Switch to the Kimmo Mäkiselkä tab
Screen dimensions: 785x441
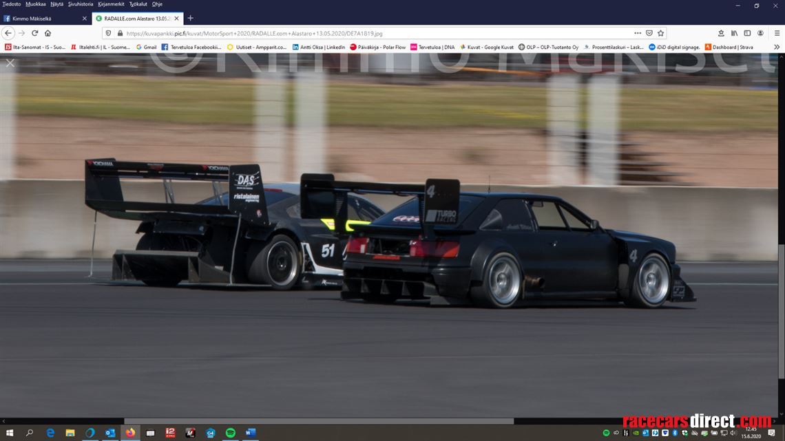[41, 19]
